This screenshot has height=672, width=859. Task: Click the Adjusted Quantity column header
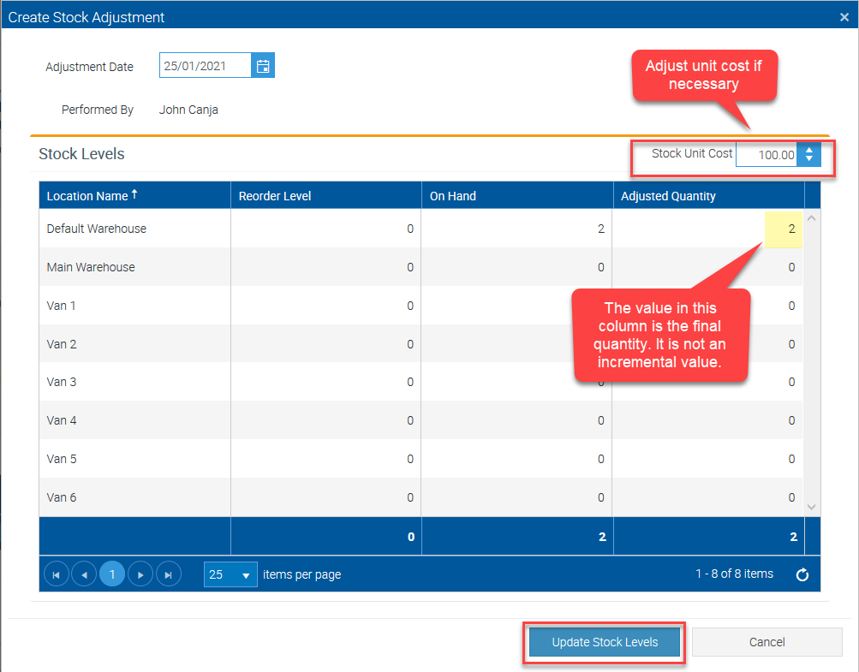(668, 196)
